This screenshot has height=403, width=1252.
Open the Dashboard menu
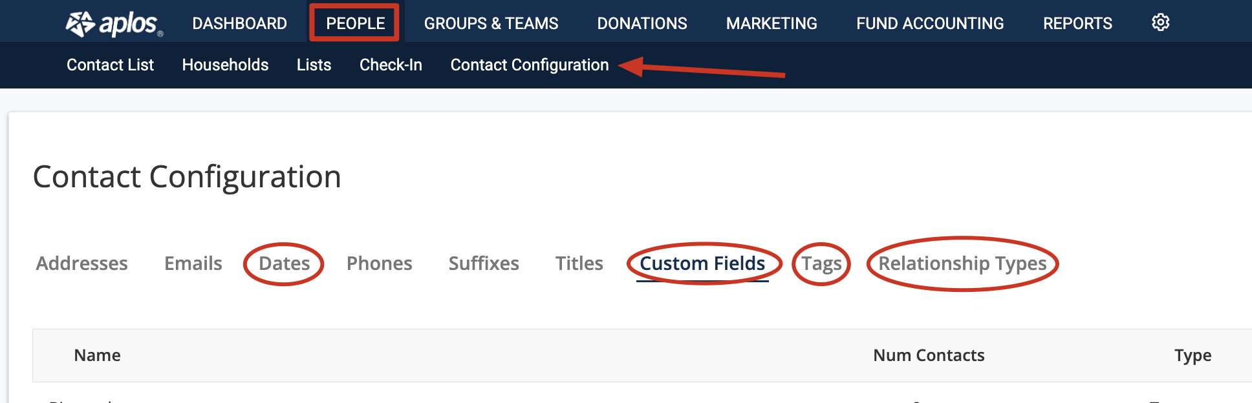pos(239,23)
